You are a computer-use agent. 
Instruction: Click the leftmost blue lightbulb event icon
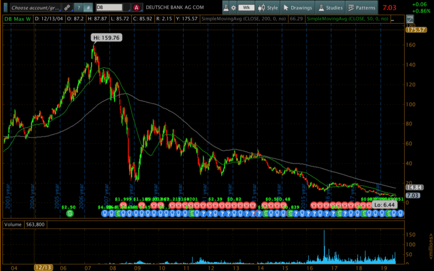tap(105, 213)
